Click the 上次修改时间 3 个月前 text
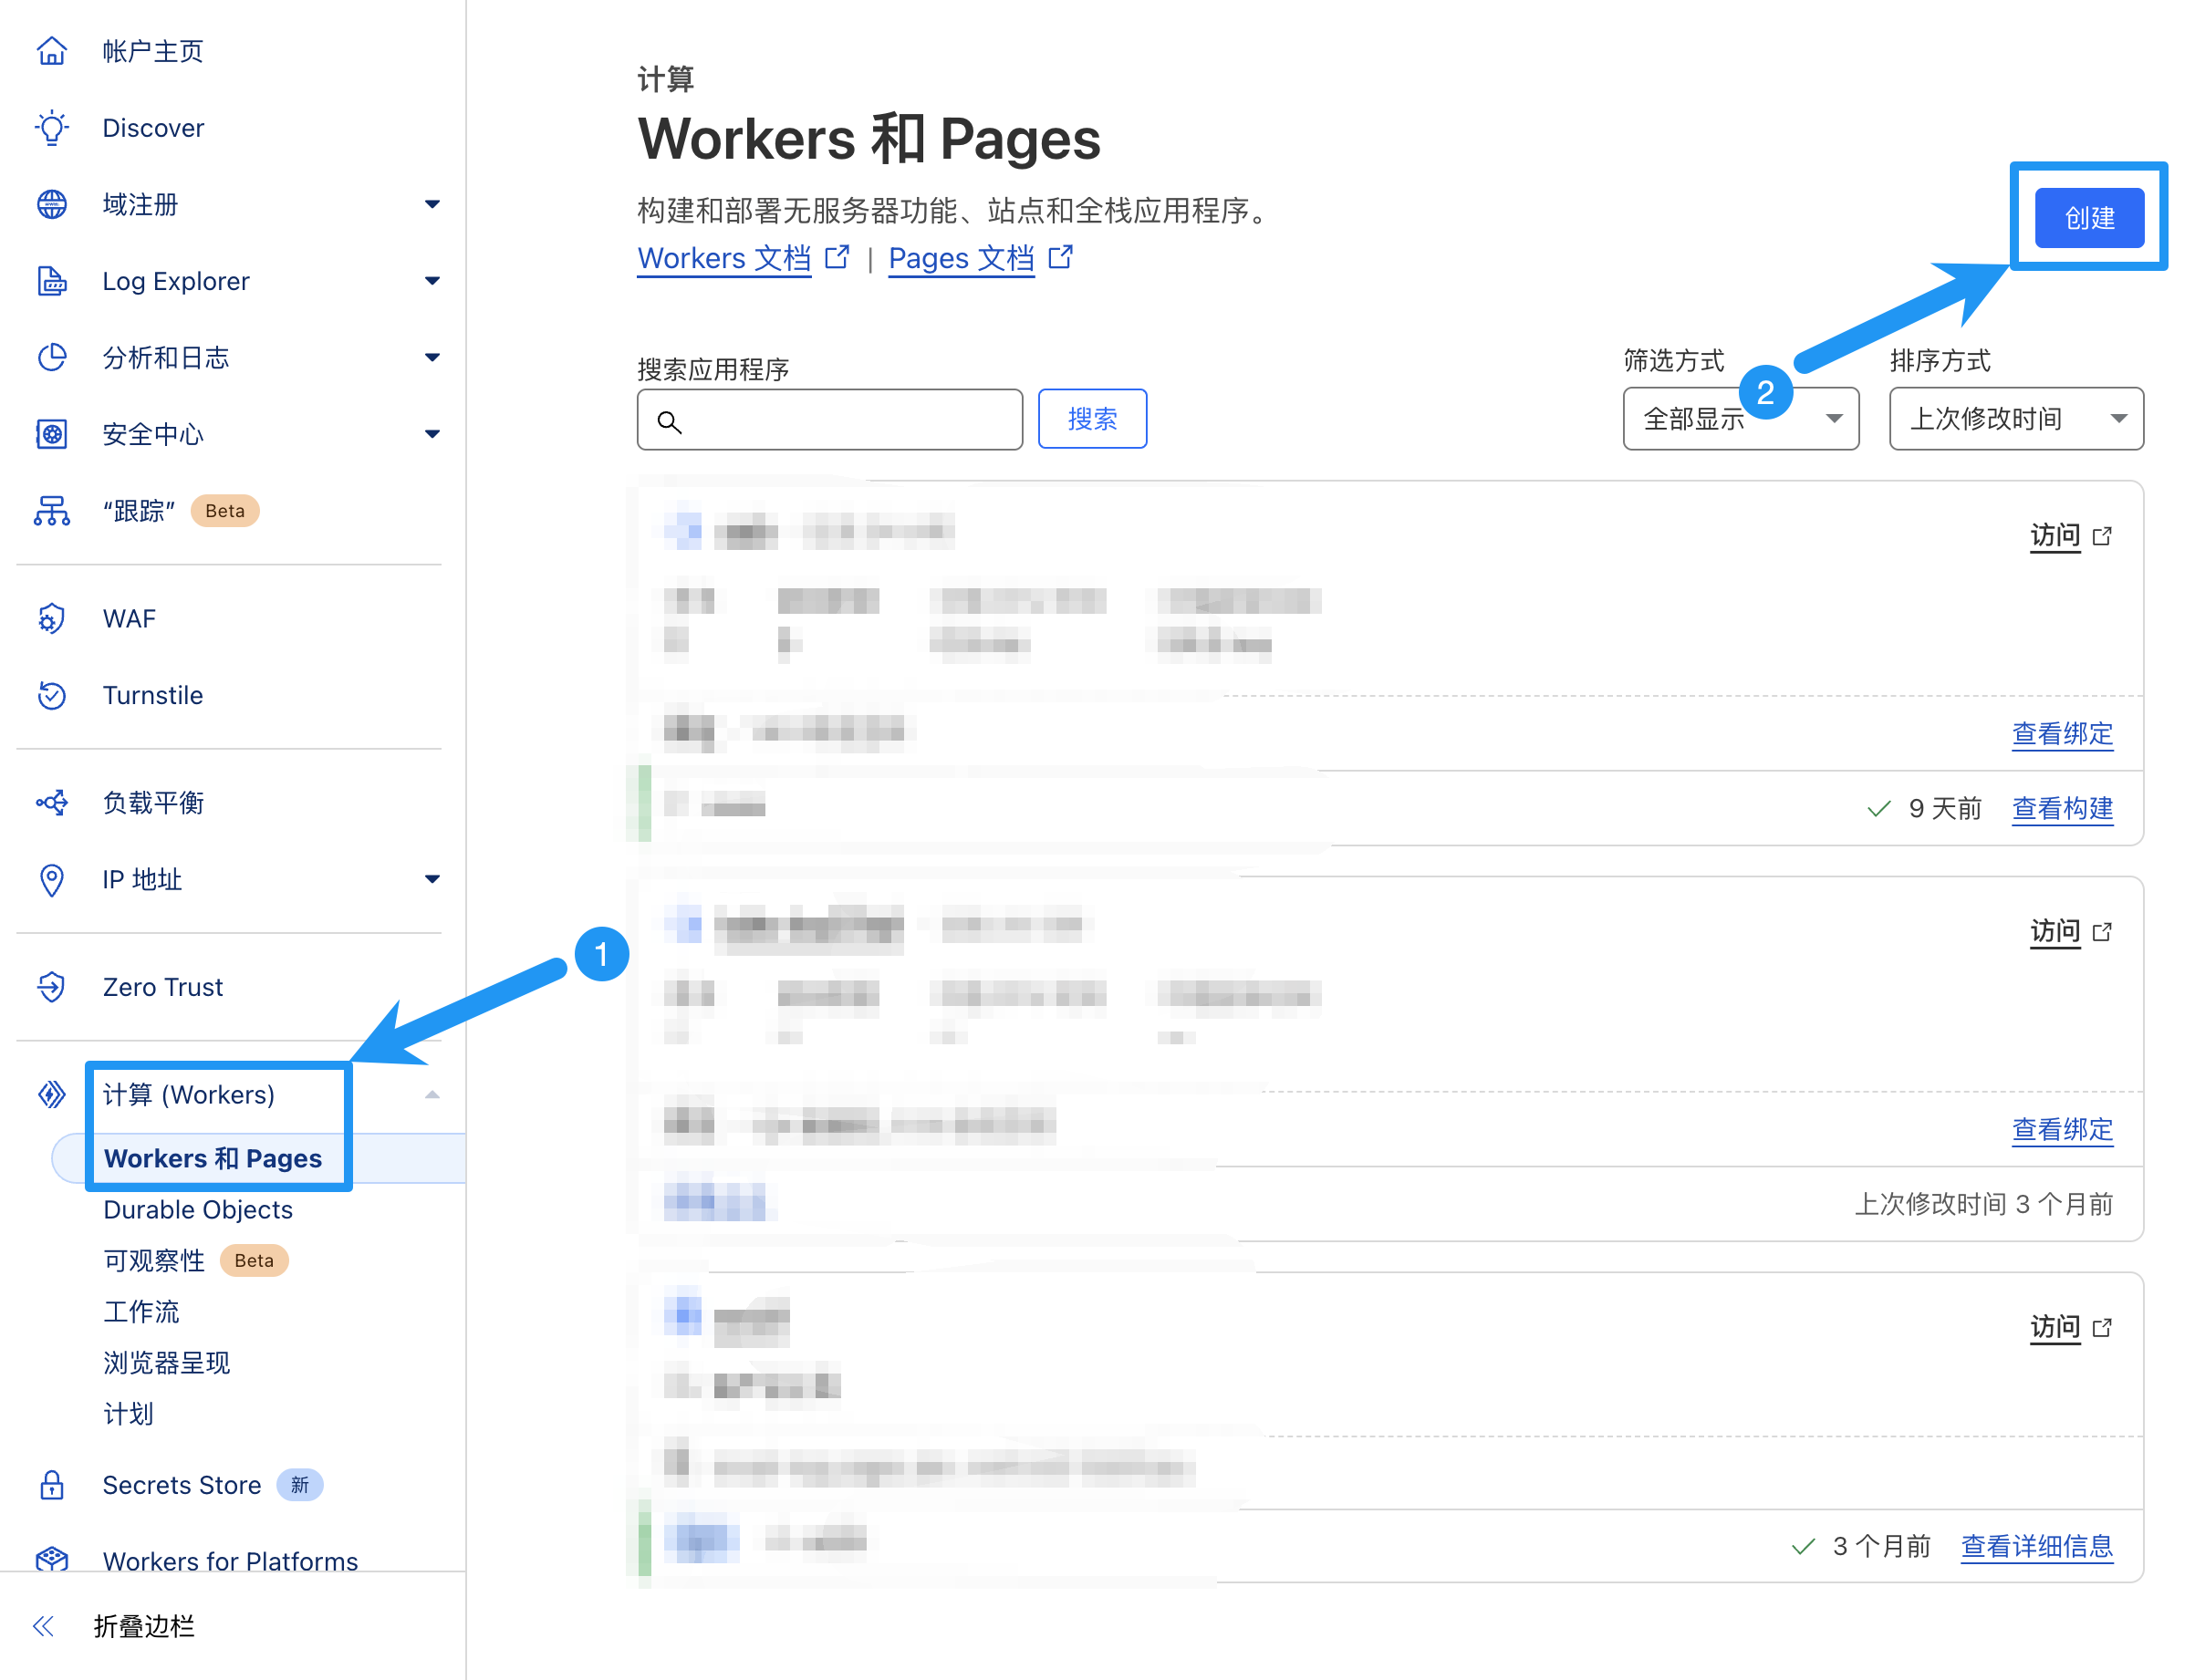Viewport: 2195px width, 1680px height. tap(1984, 1204)
